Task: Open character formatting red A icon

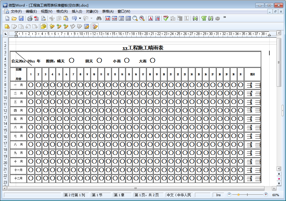Action: (x=151, y=18)
